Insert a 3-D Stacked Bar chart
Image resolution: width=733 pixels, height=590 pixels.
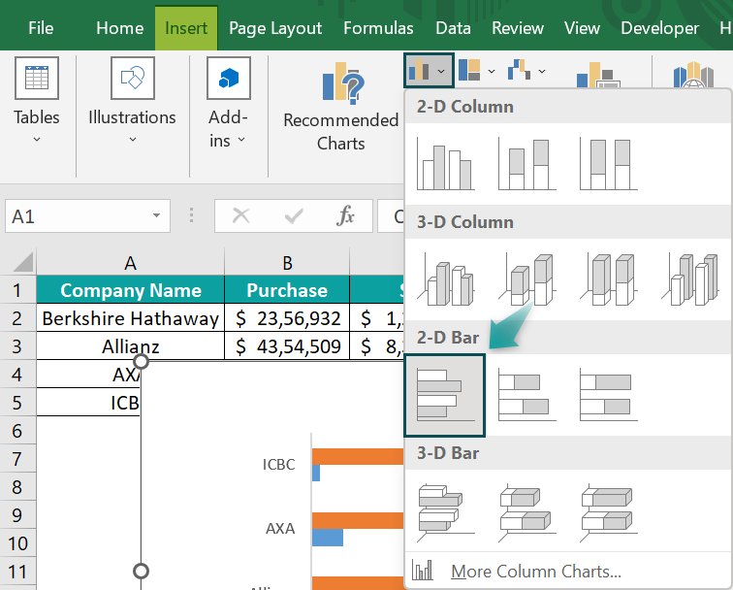526,513
